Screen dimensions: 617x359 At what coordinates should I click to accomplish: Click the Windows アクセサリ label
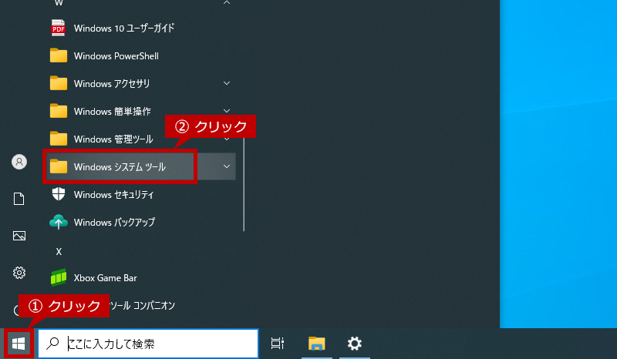click(112, 84)
